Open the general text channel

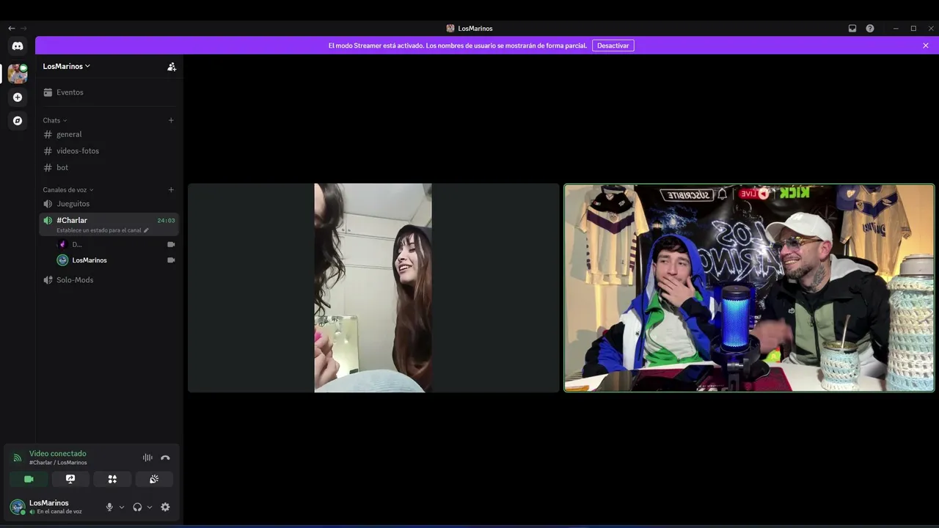pyautogui.click(x=109, y=134)
